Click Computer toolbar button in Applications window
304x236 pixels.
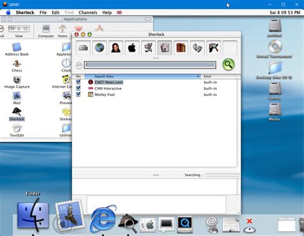tap(46, 31)
